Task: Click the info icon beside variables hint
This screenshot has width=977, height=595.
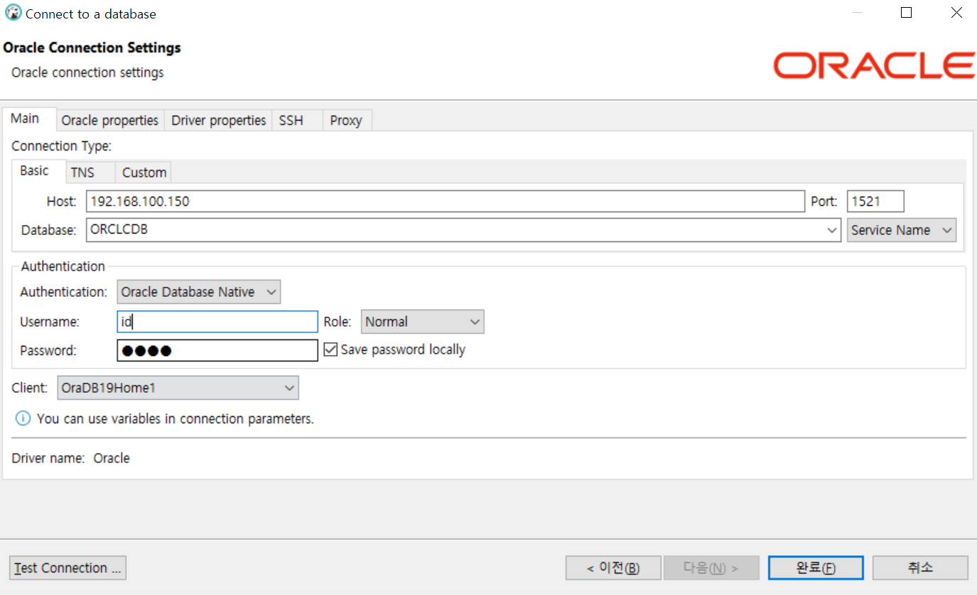Action: pos(23,419)
